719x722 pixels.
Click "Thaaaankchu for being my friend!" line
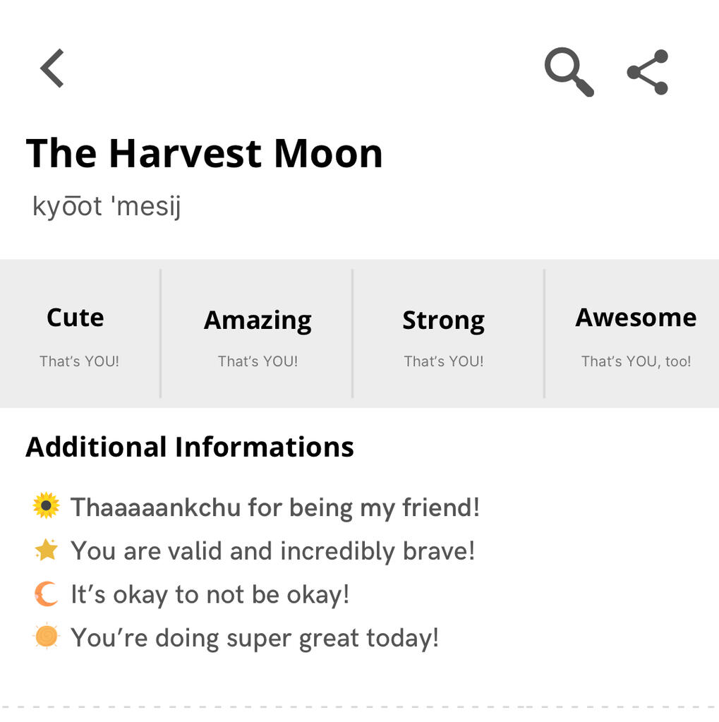click(275, 507)
